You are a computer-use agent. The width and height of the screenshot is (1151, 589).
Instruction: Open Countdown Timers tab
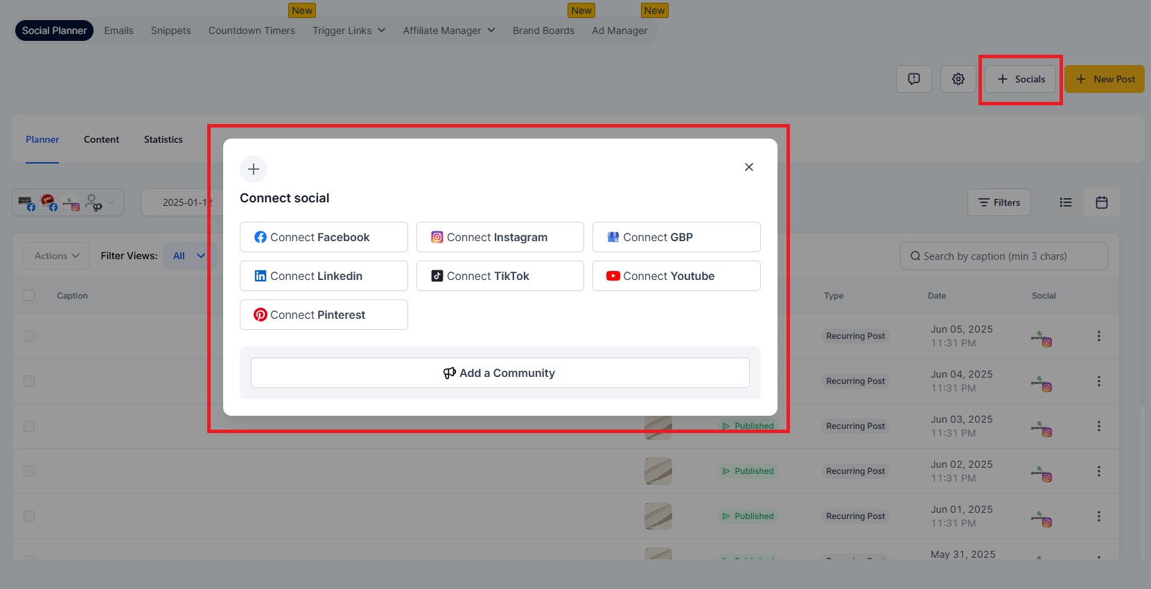point(252,30)
